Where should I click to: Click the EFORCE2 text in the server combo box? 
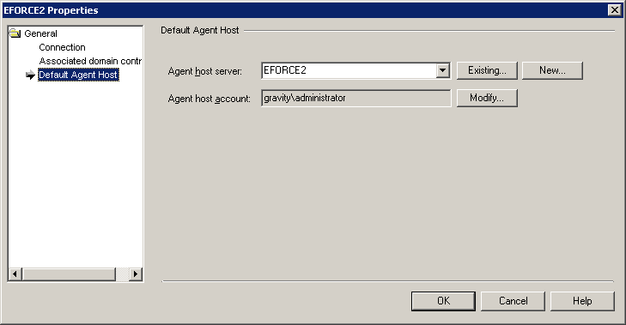click(285, 70)
